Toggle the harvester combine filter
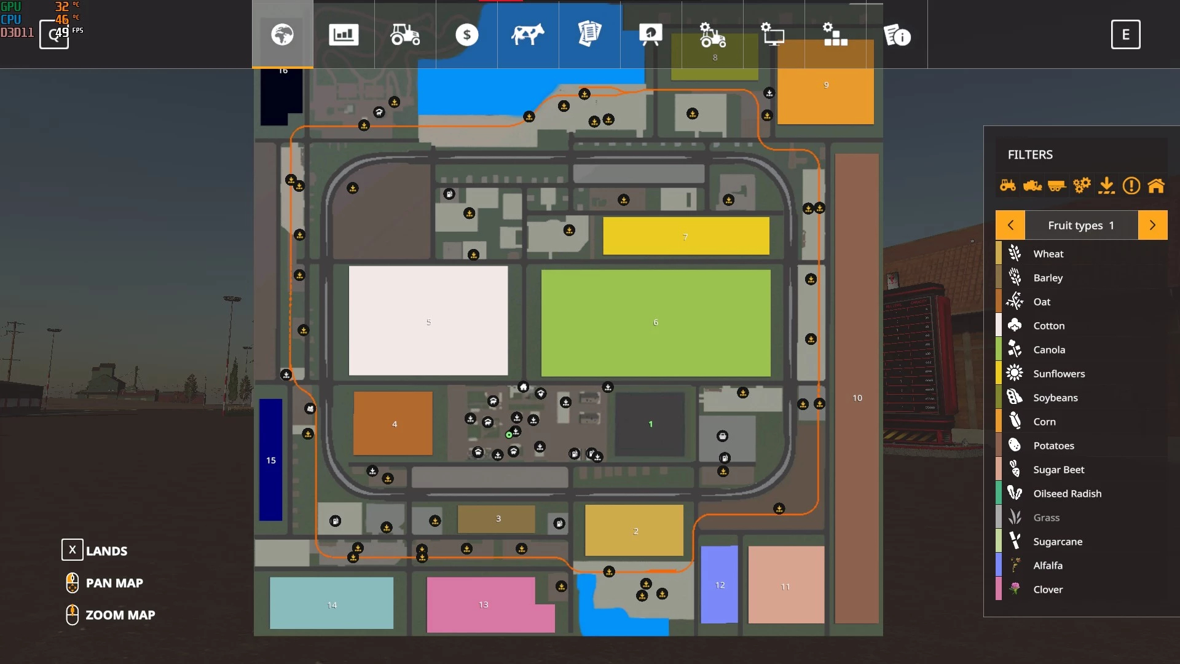 [x=1032, y=185]
